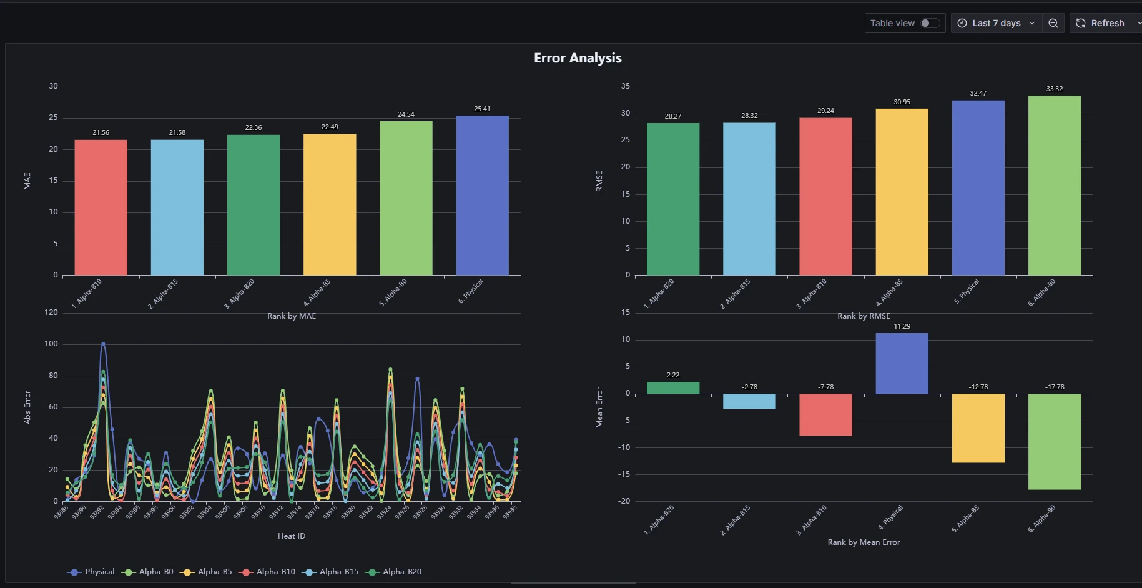Click the -17.78 Alpha-B0 Mean Error bar
1142x588 pixels.
pyautogui.click(x=1054, y=441)
